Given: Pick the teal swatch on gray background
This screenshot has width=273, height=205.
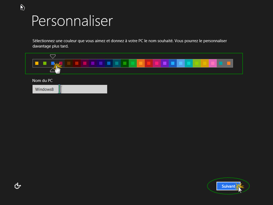Looking at the screenshot, I should 221,63.
